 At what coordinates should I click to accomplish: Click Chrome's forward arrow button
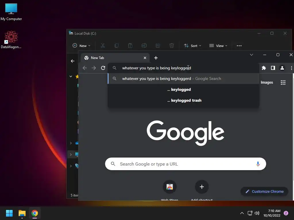(x=94, y=68)
